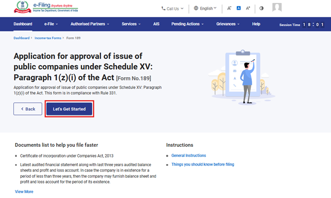331x198 pixels.
Task: Open the Authorised Partners menu
Action: (90, 24)
